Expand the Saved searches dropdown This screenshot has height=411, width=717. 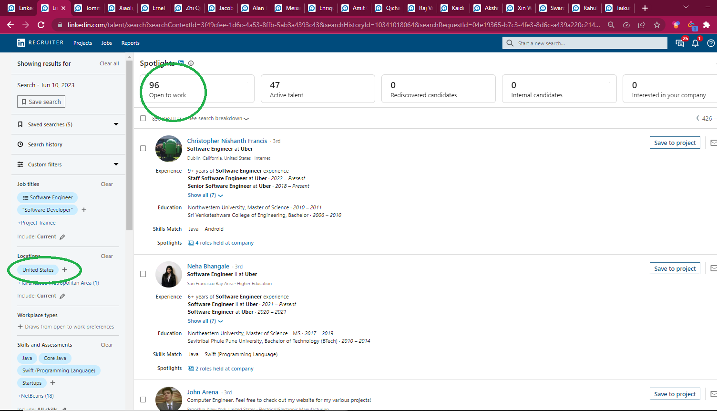116,124
